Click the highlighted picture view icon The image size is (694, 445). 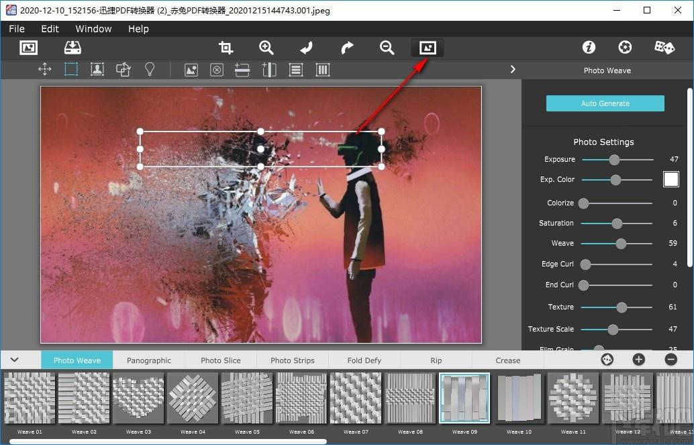pos(428,48)
